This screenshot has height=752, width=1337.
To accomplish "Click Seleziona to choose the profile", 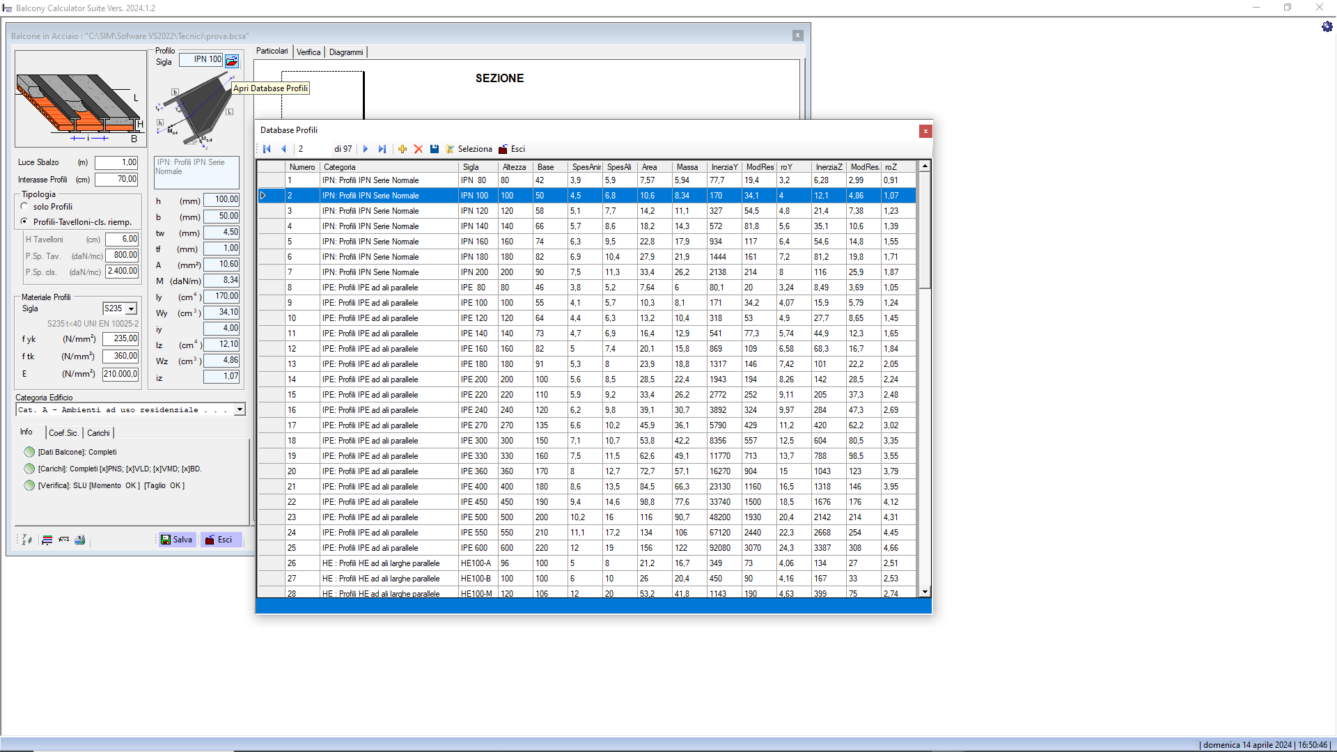I will [469, 149].
